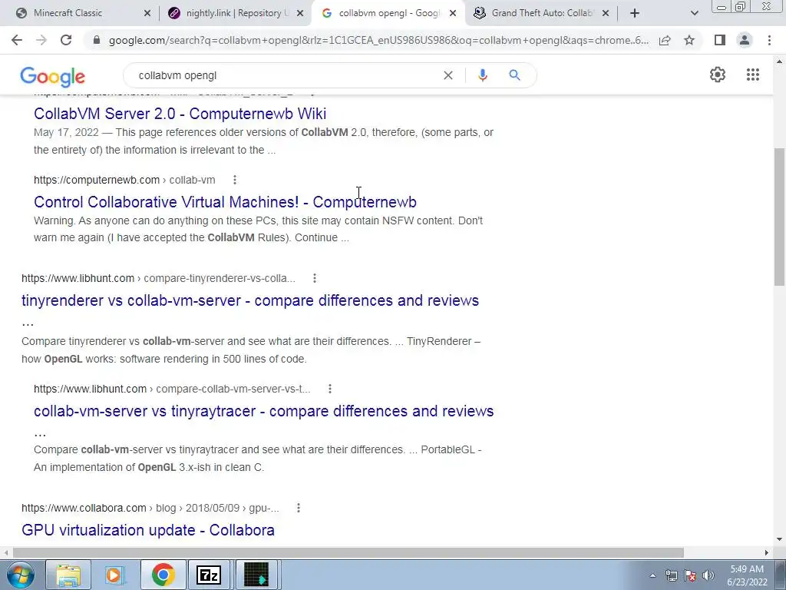Click the address bar URL

coord(378,40)
